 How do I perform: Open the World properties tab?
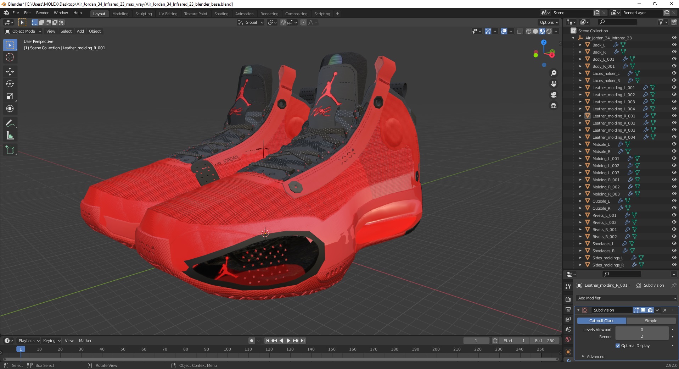[x=568, y=339]
